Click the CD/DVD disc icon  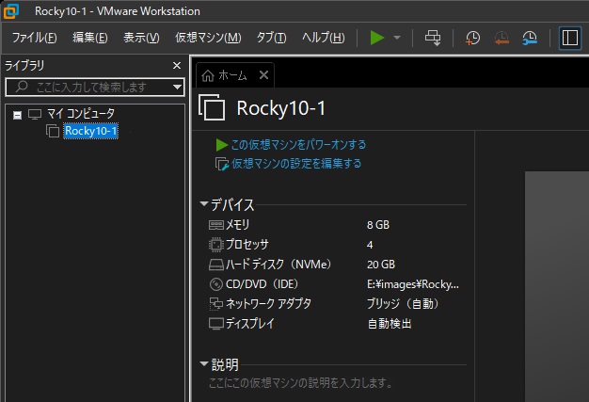click(216, 284)
